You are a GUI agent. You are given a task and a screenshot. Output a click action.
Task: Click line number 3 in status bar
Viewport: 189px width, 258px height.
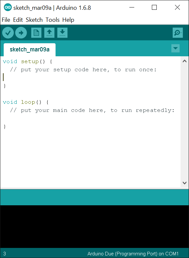click(x=5, y=253)
